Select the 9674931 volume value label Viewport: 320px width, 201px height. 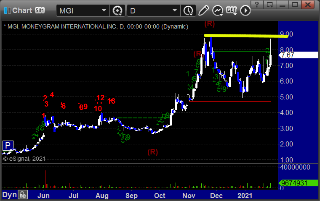(x=299, y=183)
